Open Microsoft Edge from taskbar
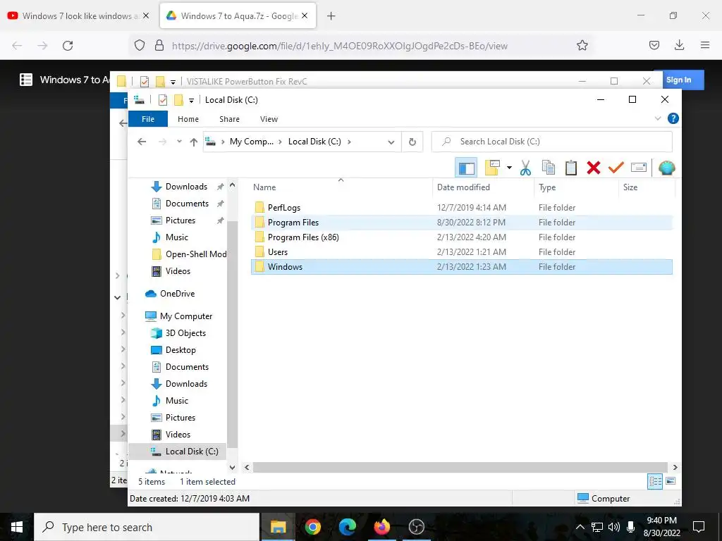The image size is (722, 541). pyautogui.click(x=347, y=527)
